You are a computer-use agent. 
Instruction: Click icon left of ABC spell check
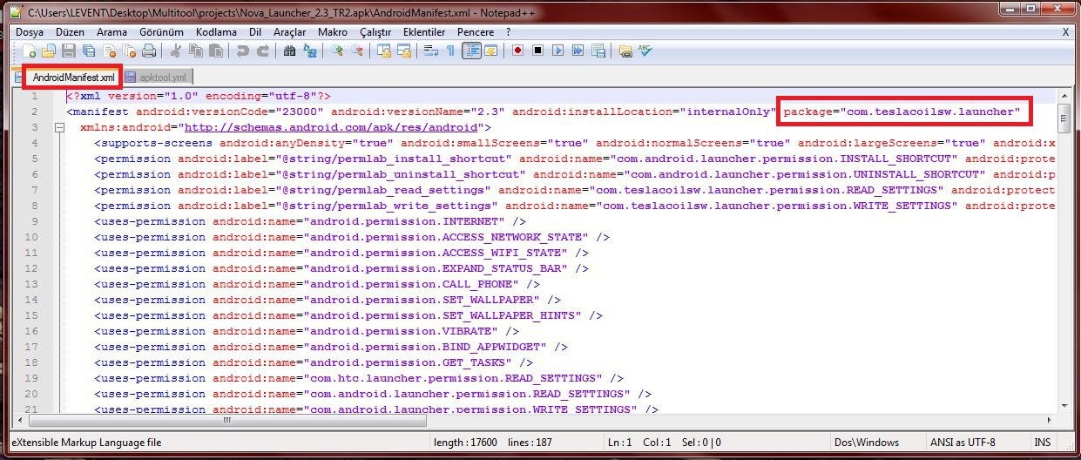625,51
